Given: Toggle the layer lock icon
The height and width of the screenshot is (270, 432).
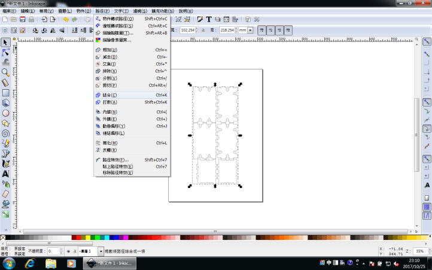Looking at the screenshot, I should [x=75, y=251].
